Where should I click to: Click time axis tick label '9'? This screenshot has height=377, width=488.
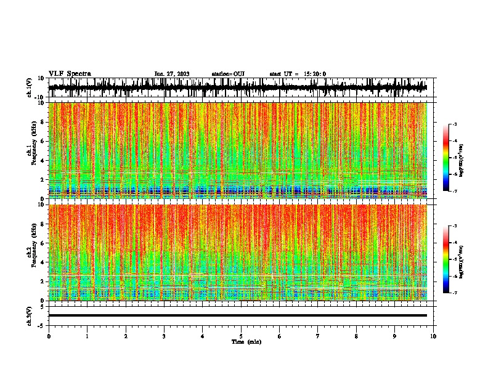click(394, 336)
